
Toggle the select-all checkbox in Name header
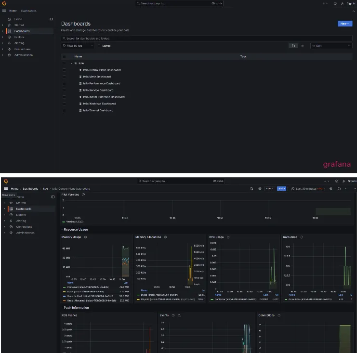tap(64, 56)
